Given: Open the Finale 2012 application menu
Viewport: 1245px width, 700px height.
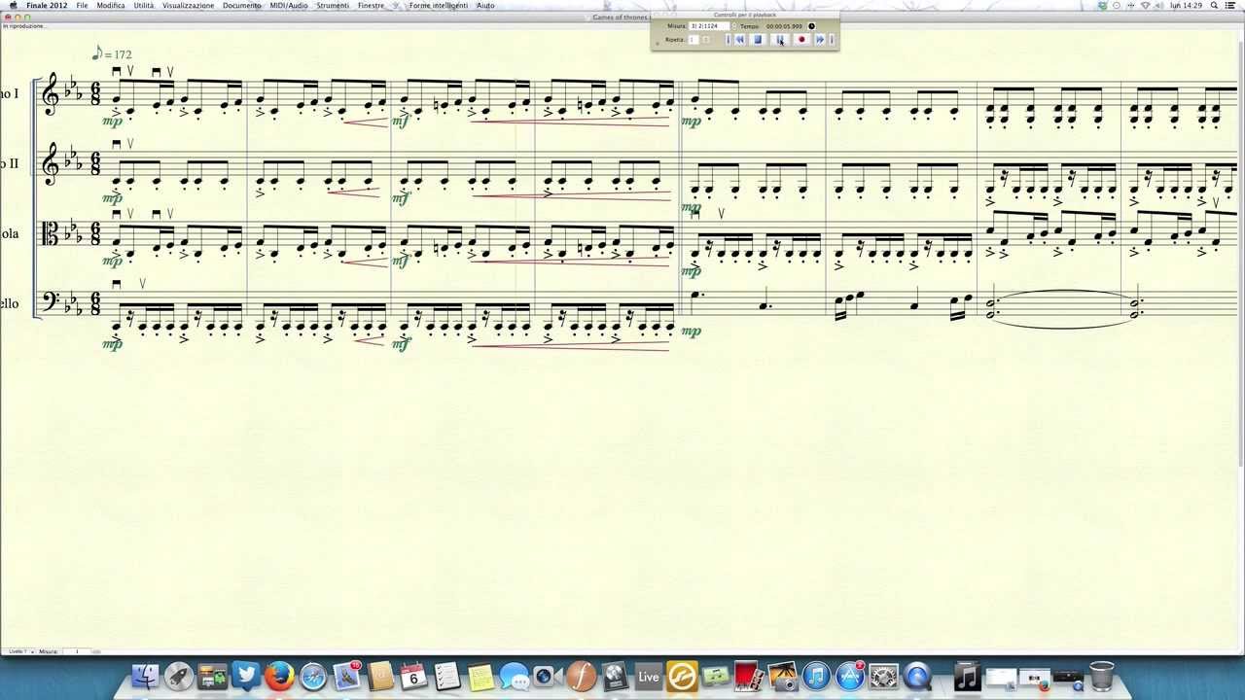Looking at the screenshot, I should pyautogui.click(x=47, y=5).
